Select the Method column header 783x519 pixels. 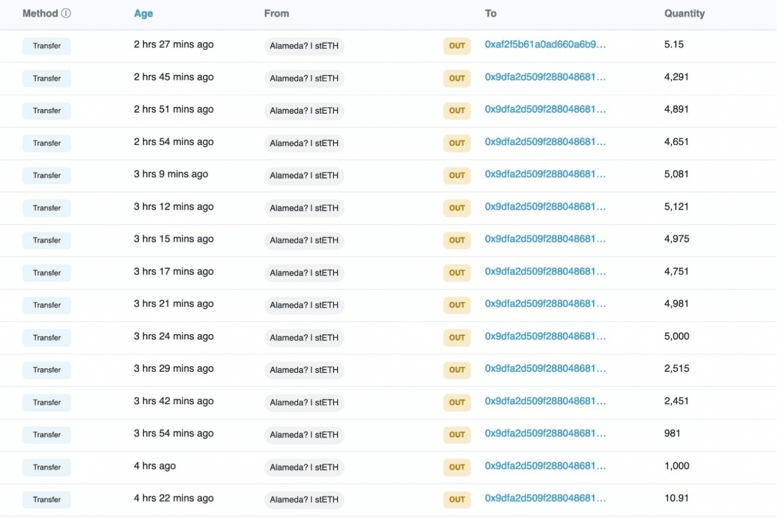pos(40,13)
